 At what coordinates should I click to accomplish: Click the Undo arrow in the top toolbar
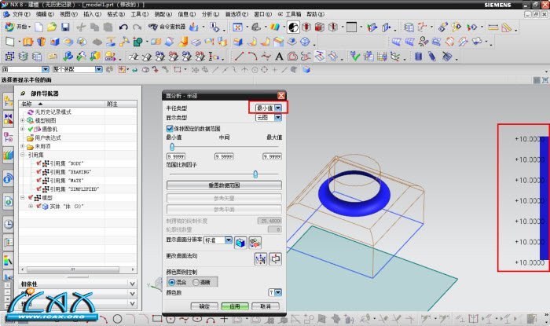pyautogui.click(x=124, y=27)
